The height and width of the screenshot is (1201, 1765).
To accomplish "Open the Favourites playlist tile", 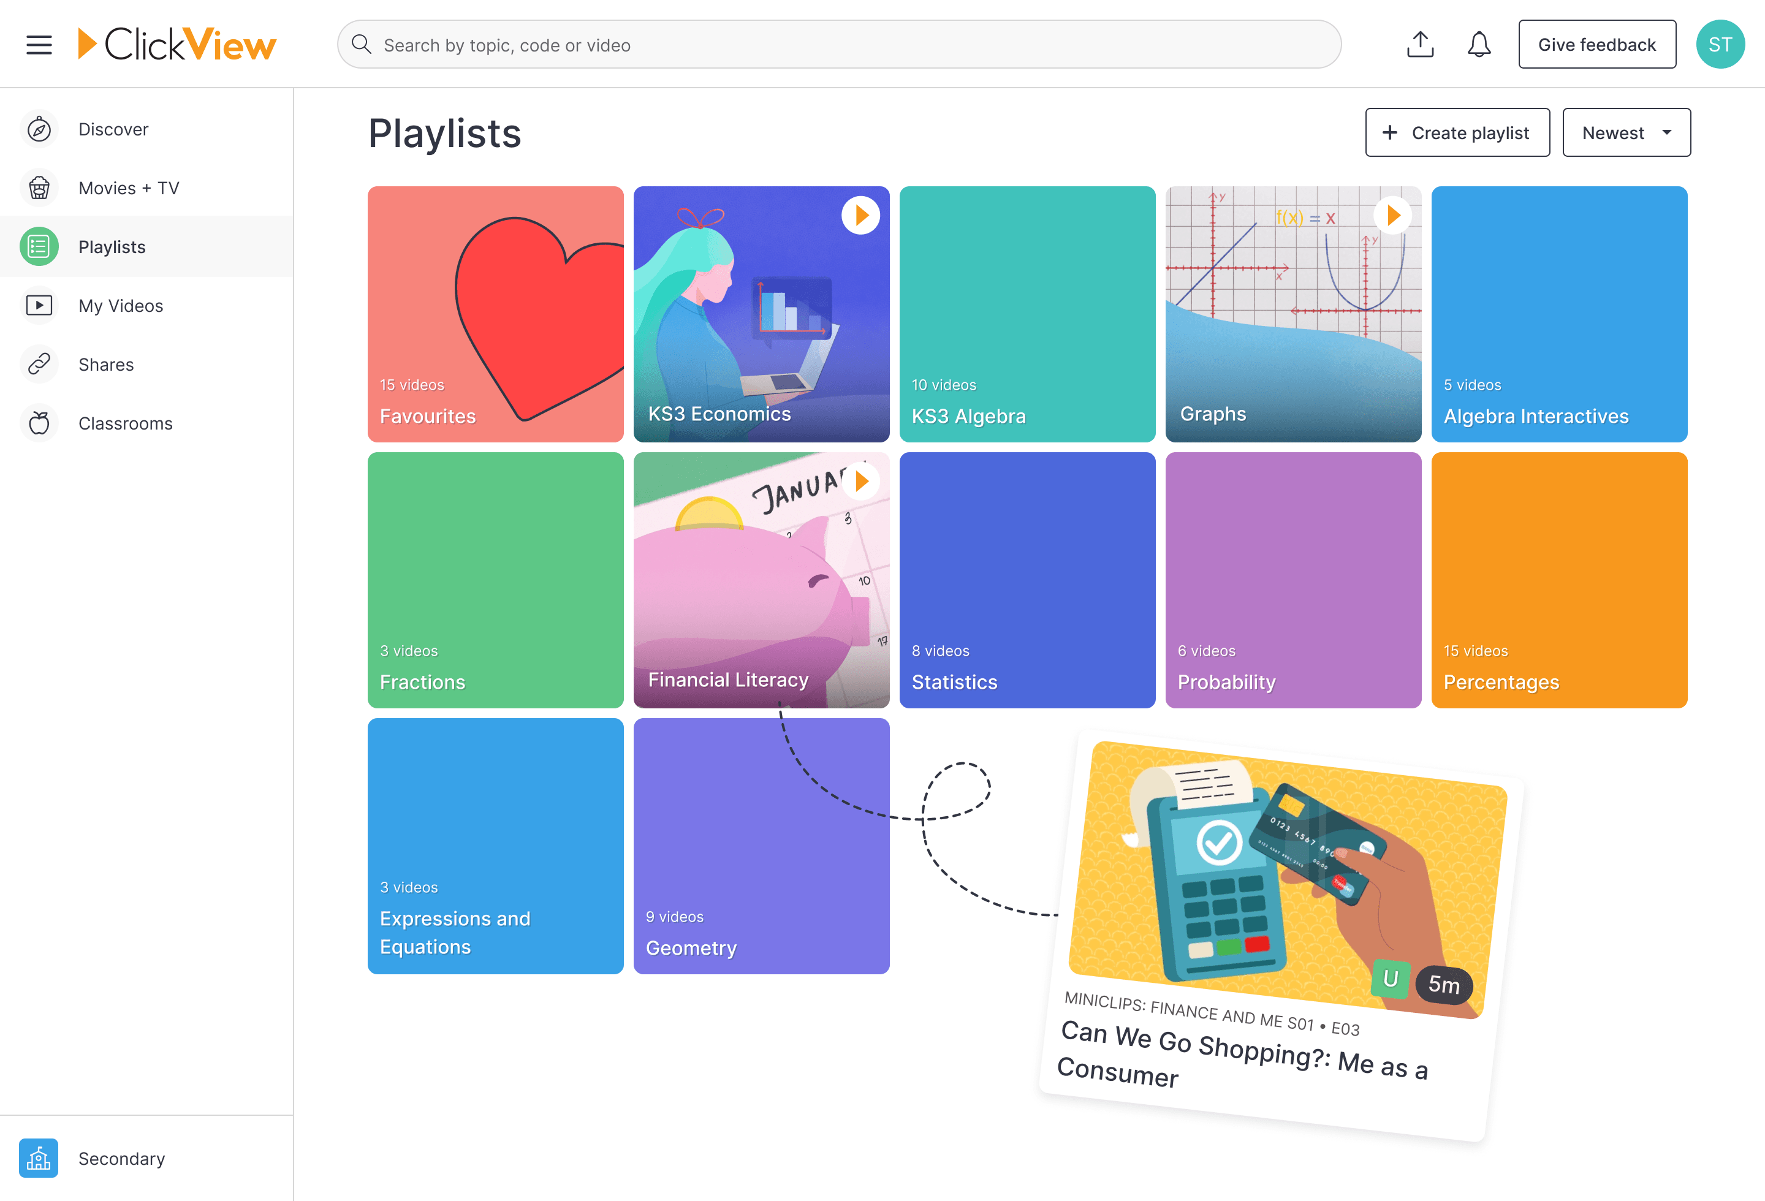I will point(495,314).
